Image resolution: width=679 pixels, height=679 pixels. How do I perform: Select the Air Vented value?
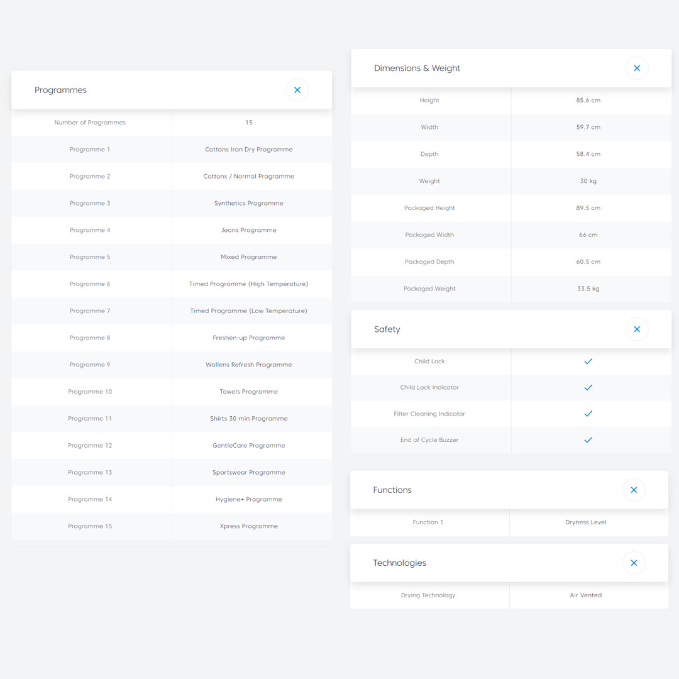[x=586, y=595]
